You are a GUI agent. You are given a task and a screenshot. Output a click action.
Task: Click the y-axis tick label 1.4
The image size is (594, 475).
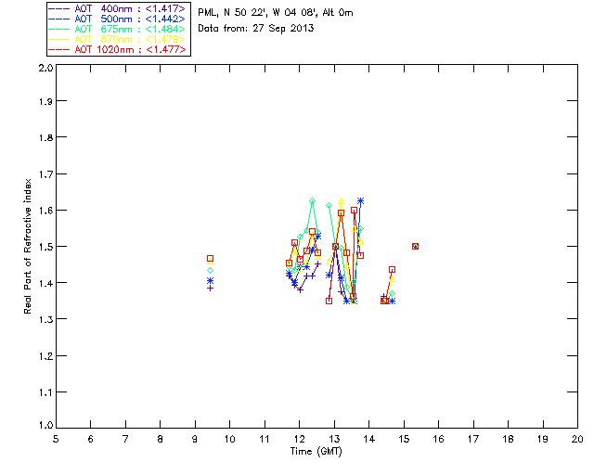(x=45, y=283)
